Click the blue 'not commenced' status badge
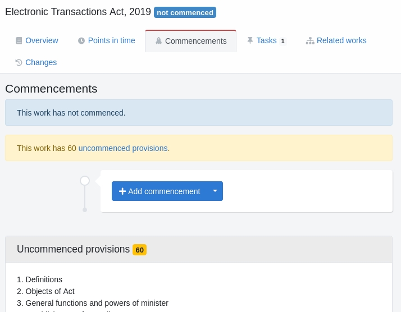The image size is (401, 312). pyautogui.click(x=185, y=12)
